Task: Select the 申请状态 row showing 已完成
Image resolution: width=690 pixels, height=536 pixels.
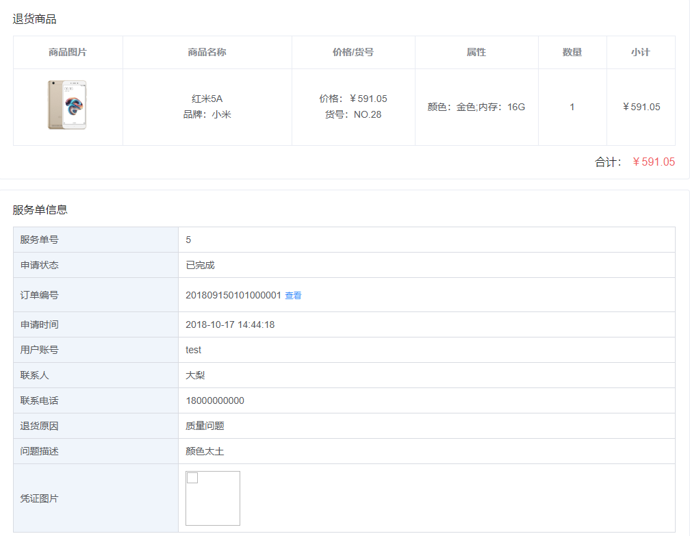Action: [199, 265]
